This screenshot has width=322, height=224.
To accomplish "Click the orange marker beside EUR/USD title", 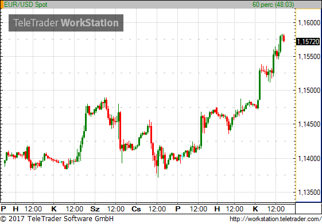I will pos(2,5).
